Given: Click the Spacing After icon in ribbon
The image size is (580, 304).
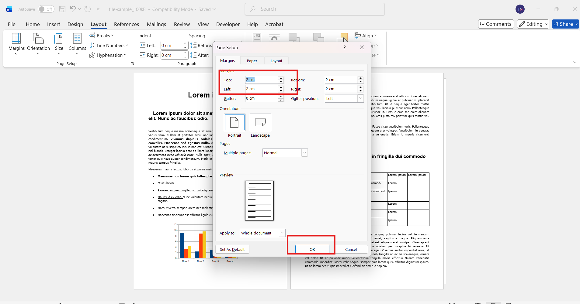Looking at the screenshot, I should click(x=193, y=55).
